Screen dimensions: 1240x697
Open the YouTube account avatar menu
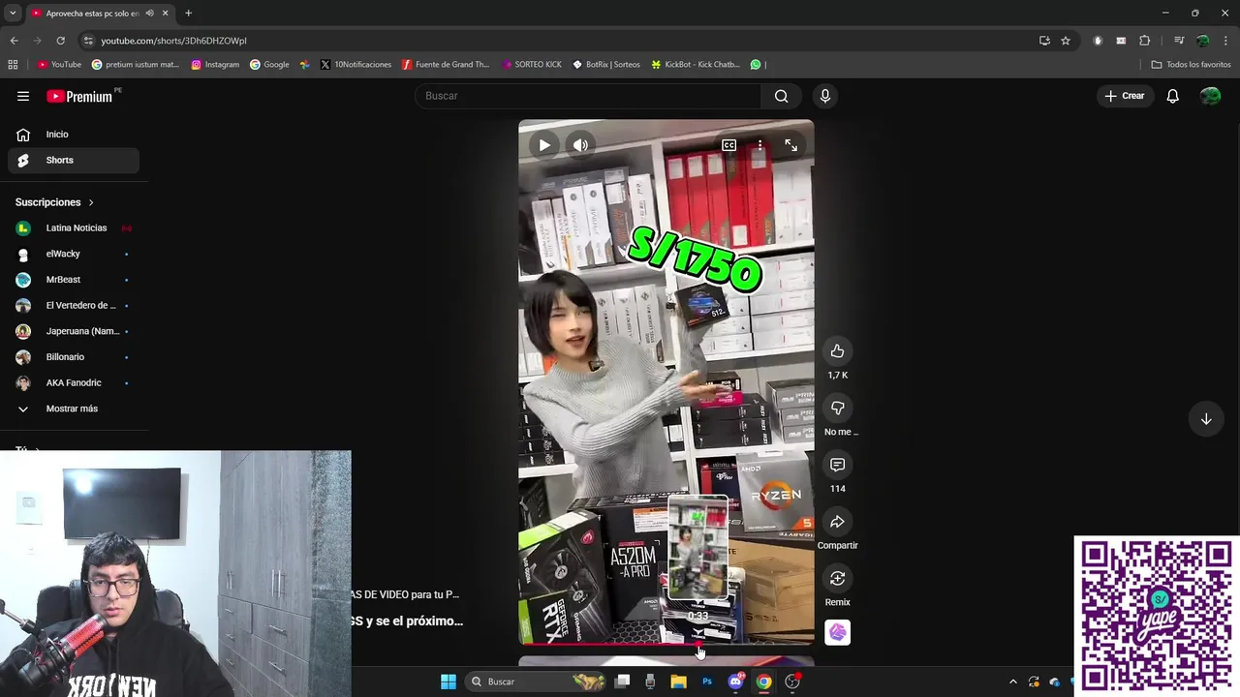click(x=1210, y=96)
